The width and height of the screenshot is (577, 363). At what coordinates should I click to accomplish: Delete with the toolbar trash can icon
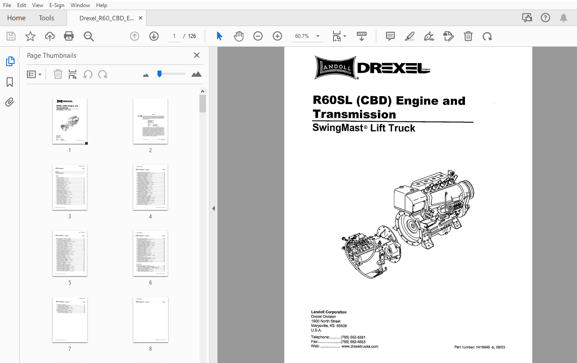pos(468,36)
